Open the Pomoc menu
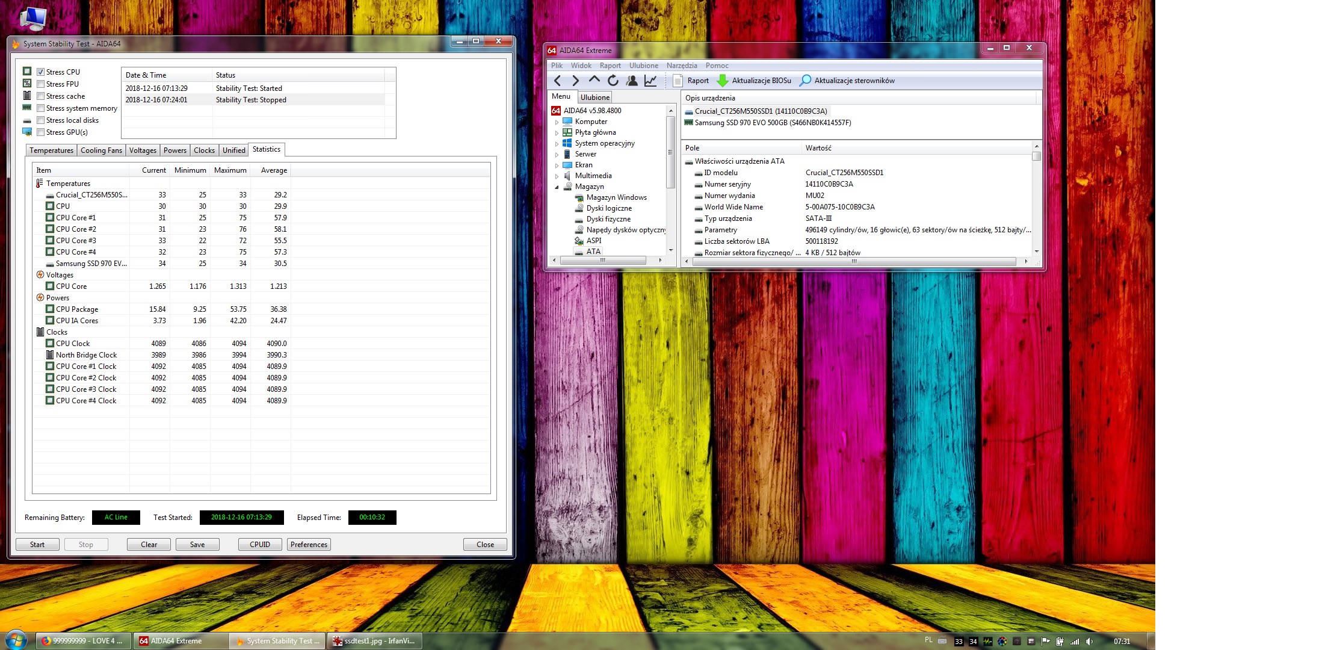The width and height of the screenshot is (1337, 650). 717,66
